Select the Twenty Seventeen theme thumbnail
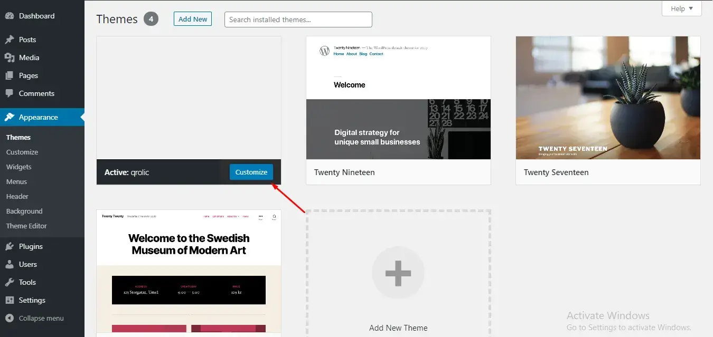 (x=607, y=98)
